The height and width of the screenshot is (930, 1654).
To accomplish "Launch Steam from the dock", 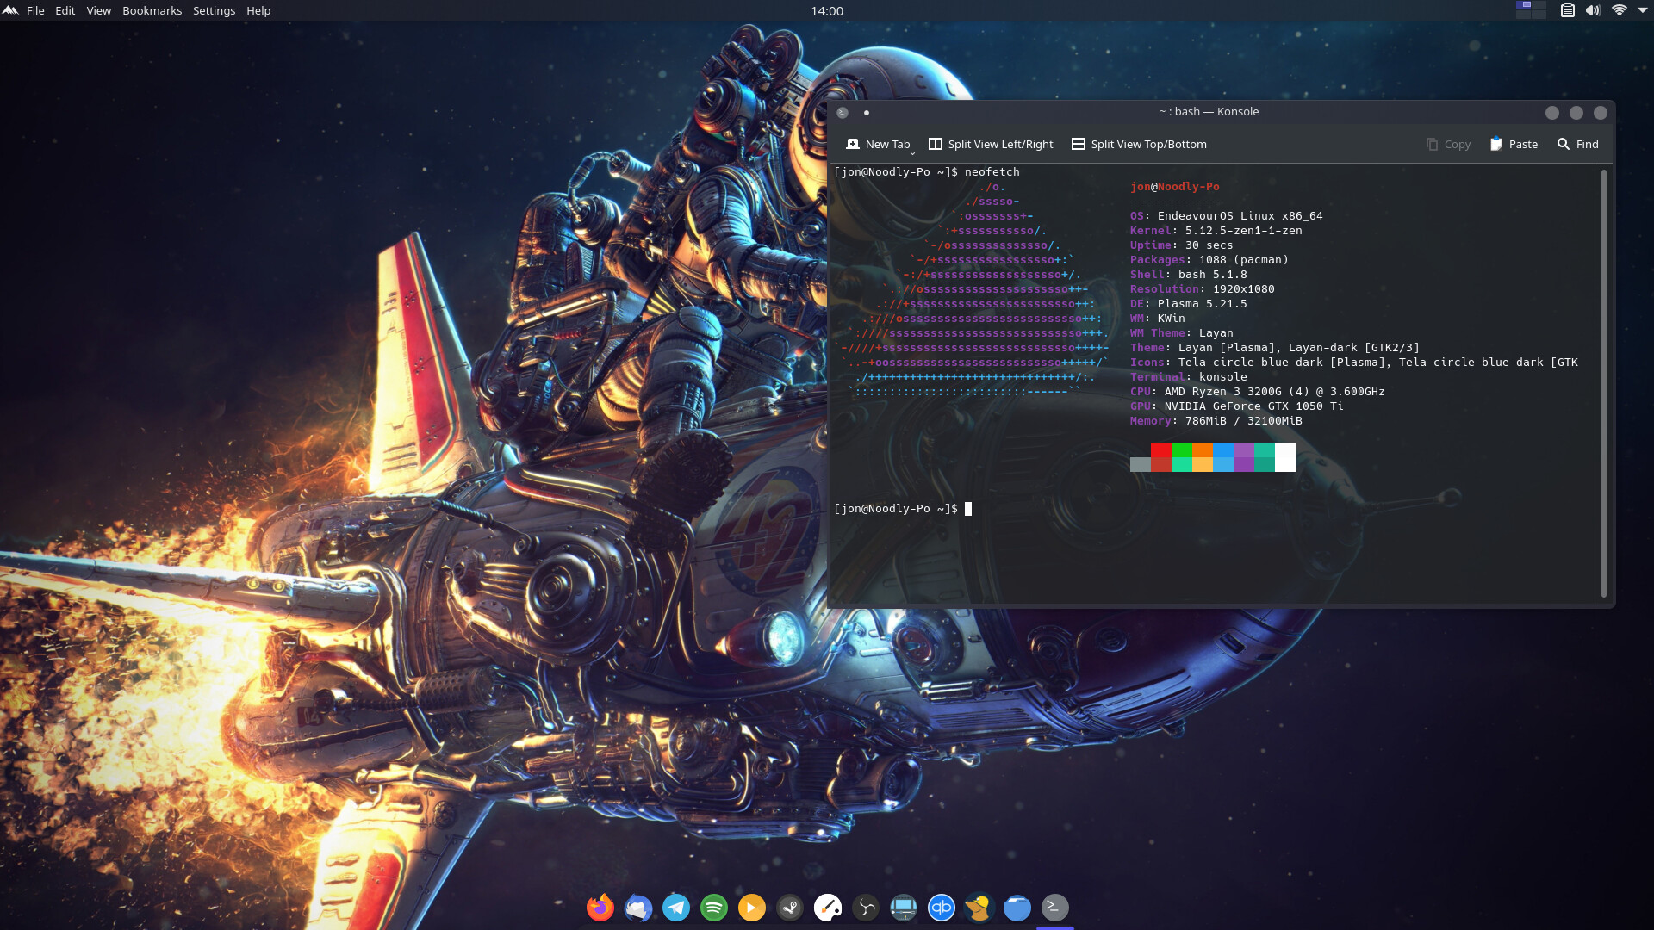I will pos(790,908).
